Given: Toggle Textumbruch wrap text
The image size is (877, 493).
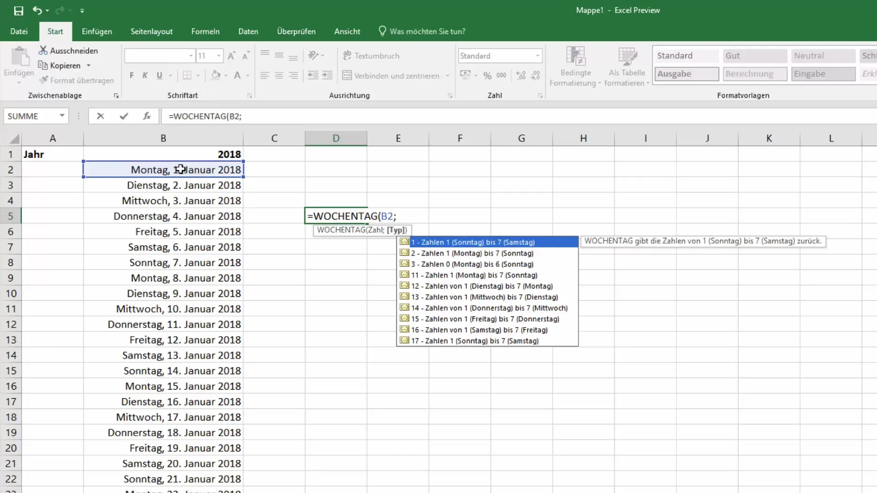Looking at the screenshot, I should 371,56.
